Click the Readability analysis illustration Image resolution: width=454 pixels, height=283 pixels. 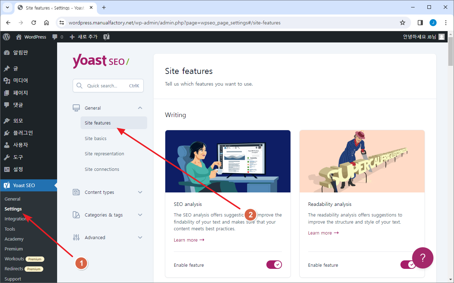pyautogui.click(x=362, y=161)
